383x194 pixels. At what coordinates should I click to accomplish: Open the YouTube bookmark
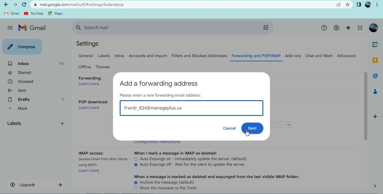coord(33,13)
